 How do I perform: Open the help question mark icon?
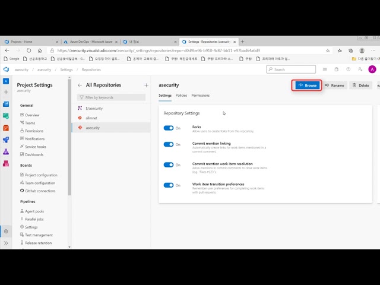349,69
